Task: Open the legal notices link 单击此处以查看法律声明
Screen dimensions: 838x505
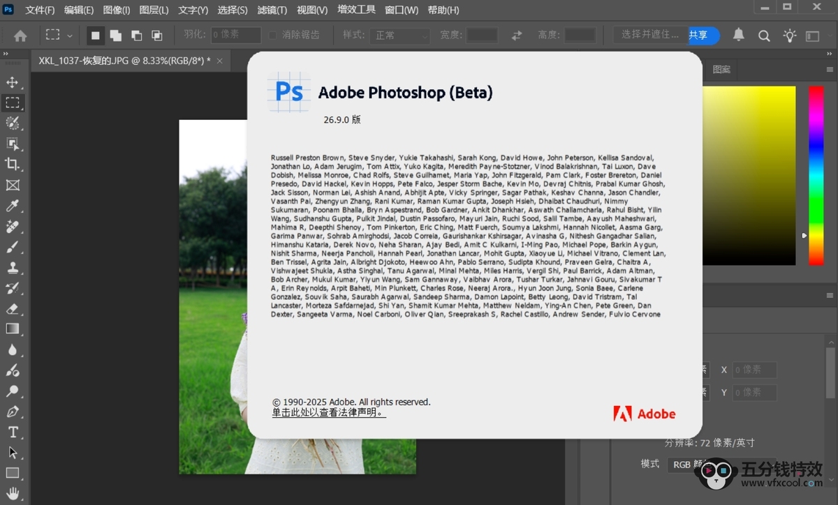Action: (x=329, y=413)
